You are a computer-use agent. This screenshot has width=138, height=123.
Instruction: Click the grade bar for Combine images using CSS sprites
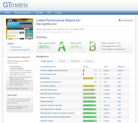[90, 70]
